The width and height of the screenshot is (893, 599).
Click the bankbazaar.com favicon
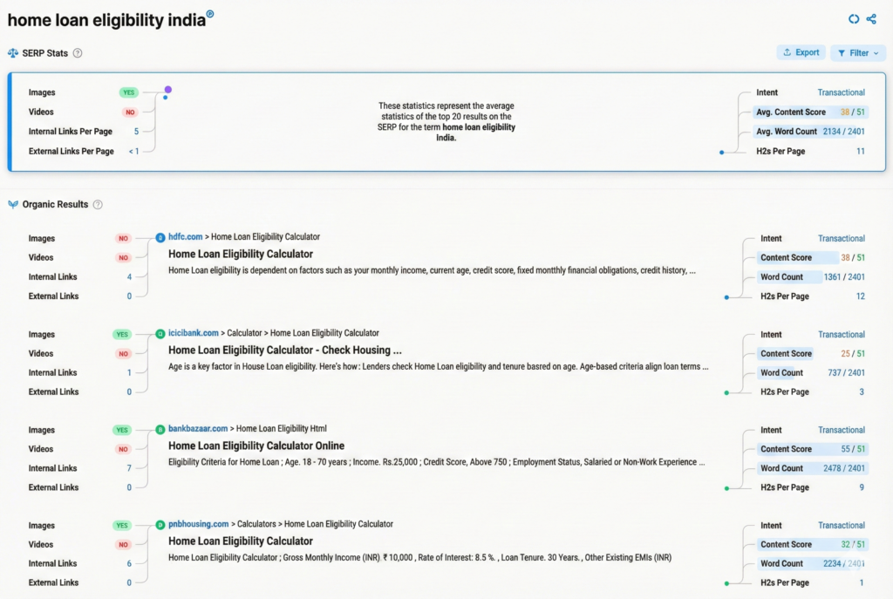160,429
